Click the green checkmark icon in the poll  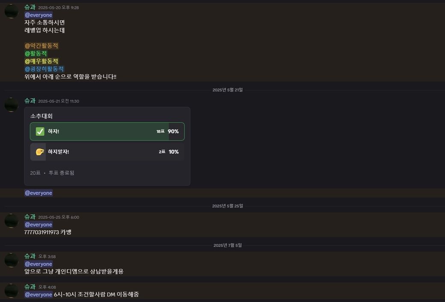[x=40, y=131]
